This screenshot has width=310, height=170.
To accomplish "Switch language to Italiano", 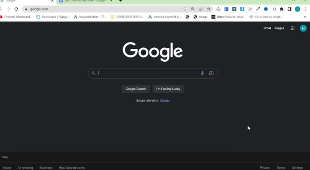I will click(165, 101).
